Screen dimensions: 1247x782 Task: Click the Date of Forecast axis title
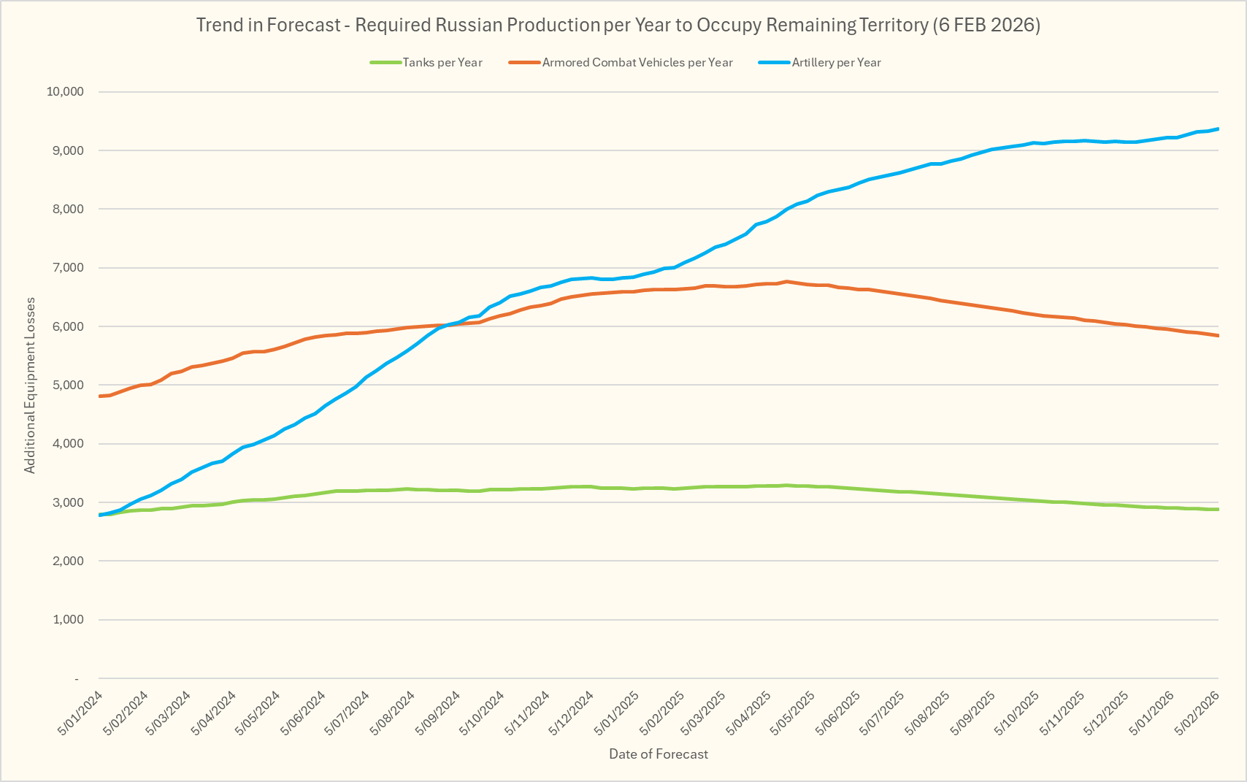click(658, 754)
